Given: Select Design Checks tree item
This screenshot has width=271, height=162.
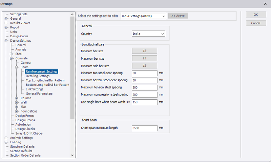Looking at the screenshot, I should (25, 129).
